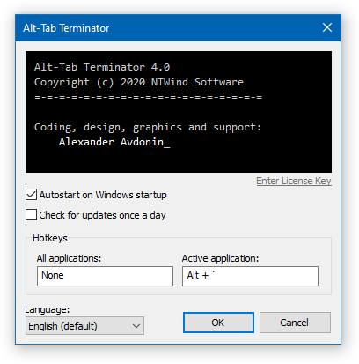
Task: Open the Language combo box showing English (default)
Action: 84,325
